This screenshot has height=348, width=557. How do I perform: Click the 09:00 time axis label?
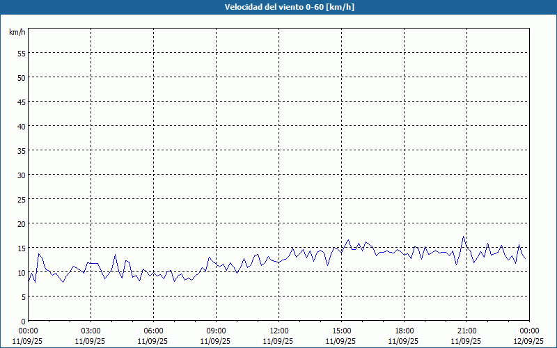tap(216, 331)
